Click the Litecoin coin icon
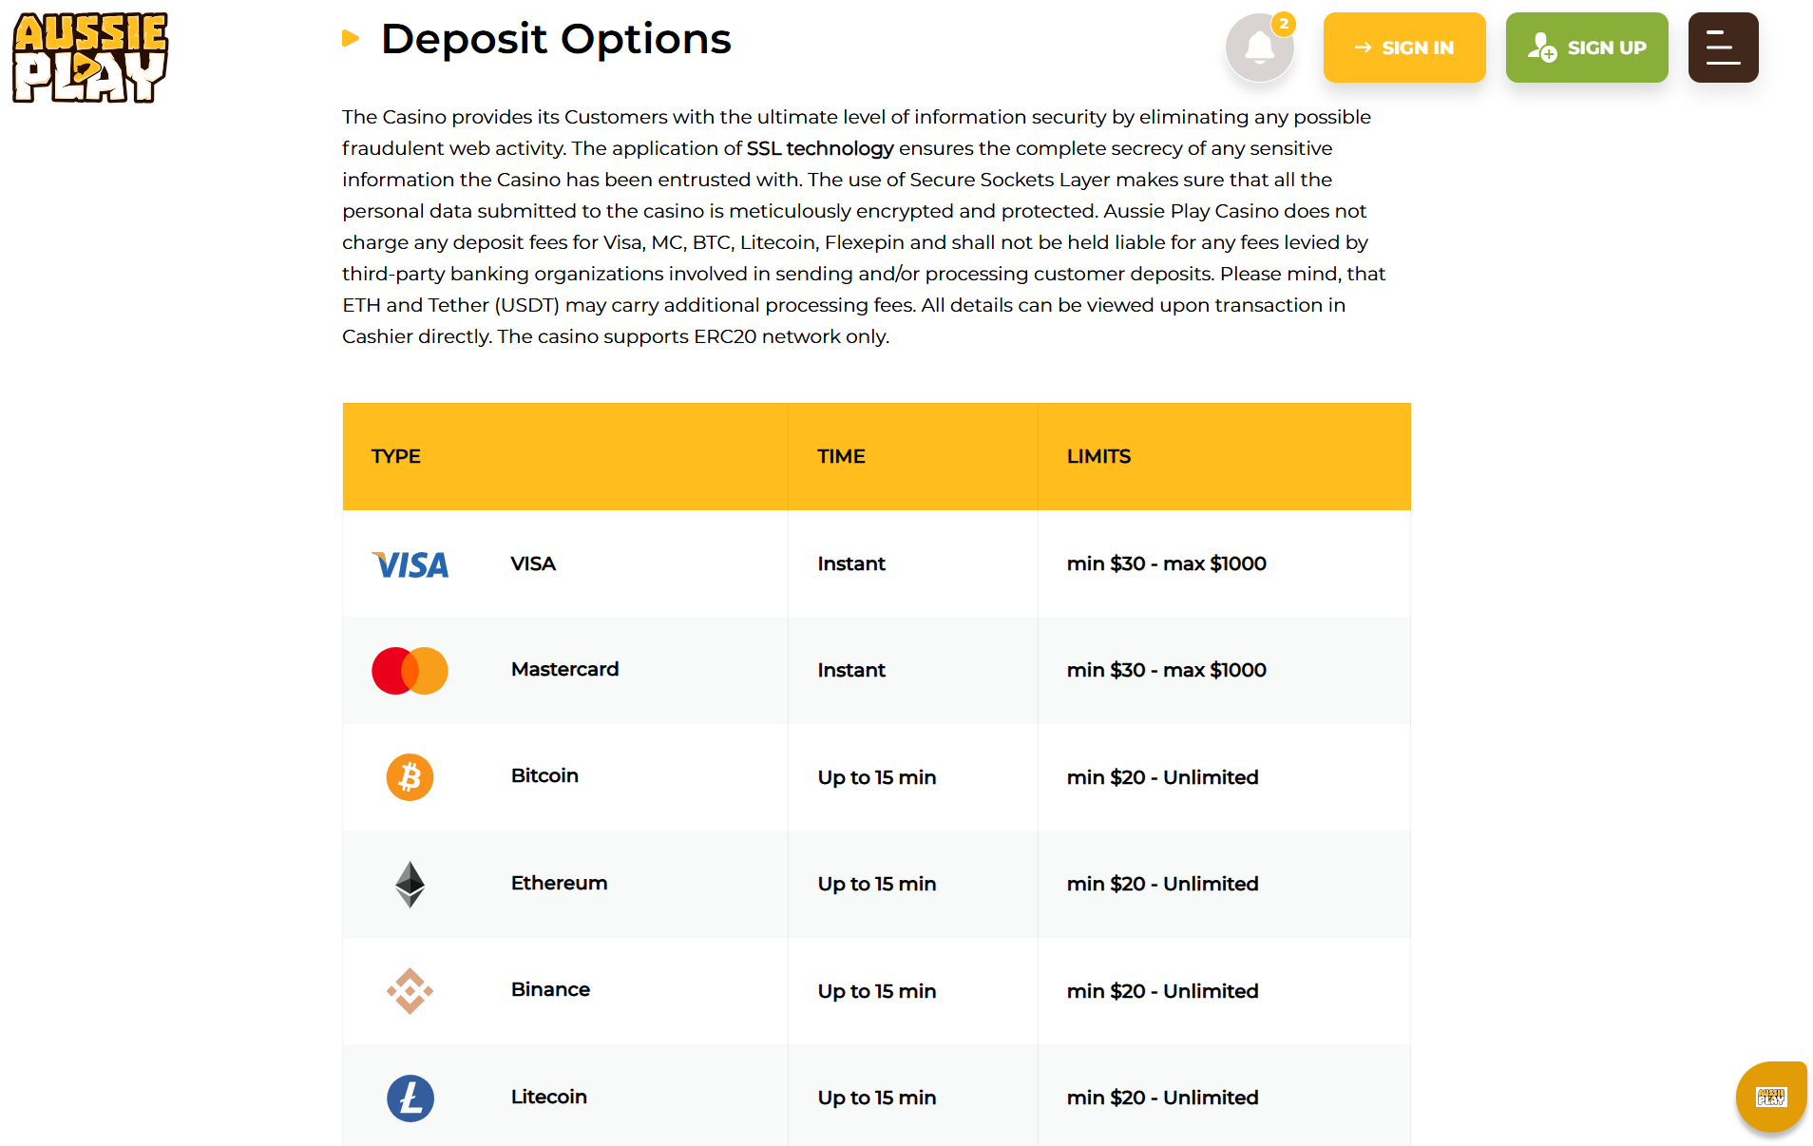 point(410,1098)
